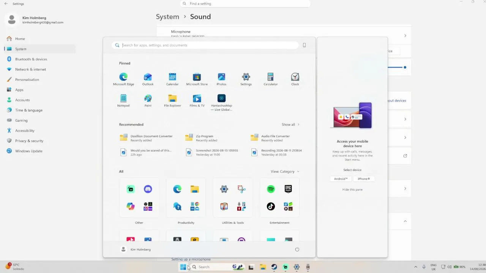The height and width of the screenshot is (273, 486).
Task: Open the View: Category dropdown
Action: 285,171
